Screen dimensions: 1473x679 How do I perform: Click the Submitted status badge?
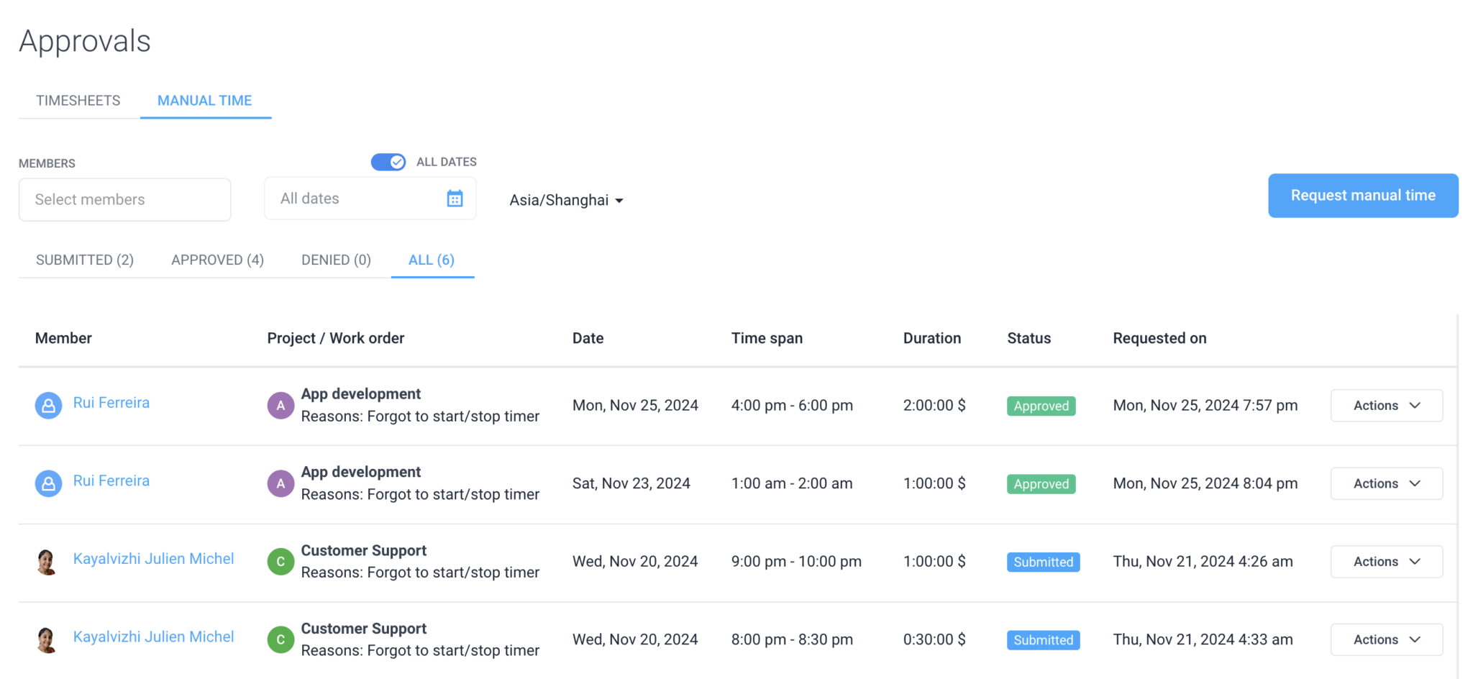pyautogui.click(x=1043, y=562)
